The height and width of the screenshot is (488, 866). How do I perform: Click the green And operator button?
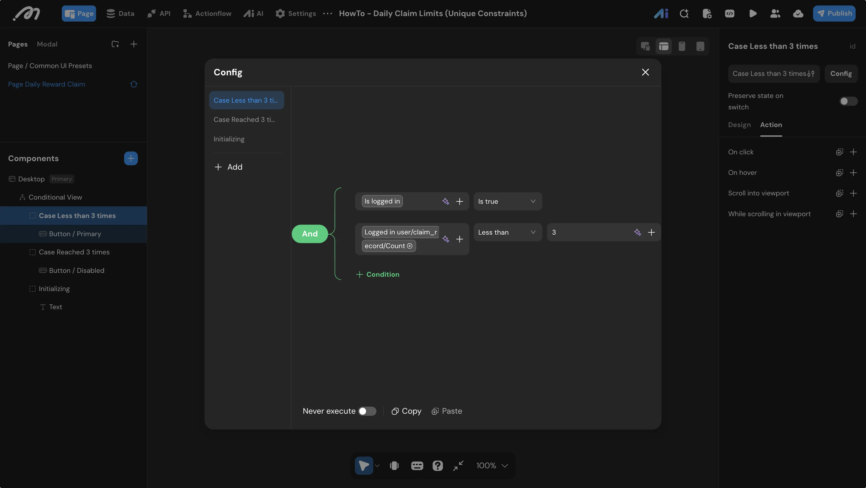pos(310,234)
